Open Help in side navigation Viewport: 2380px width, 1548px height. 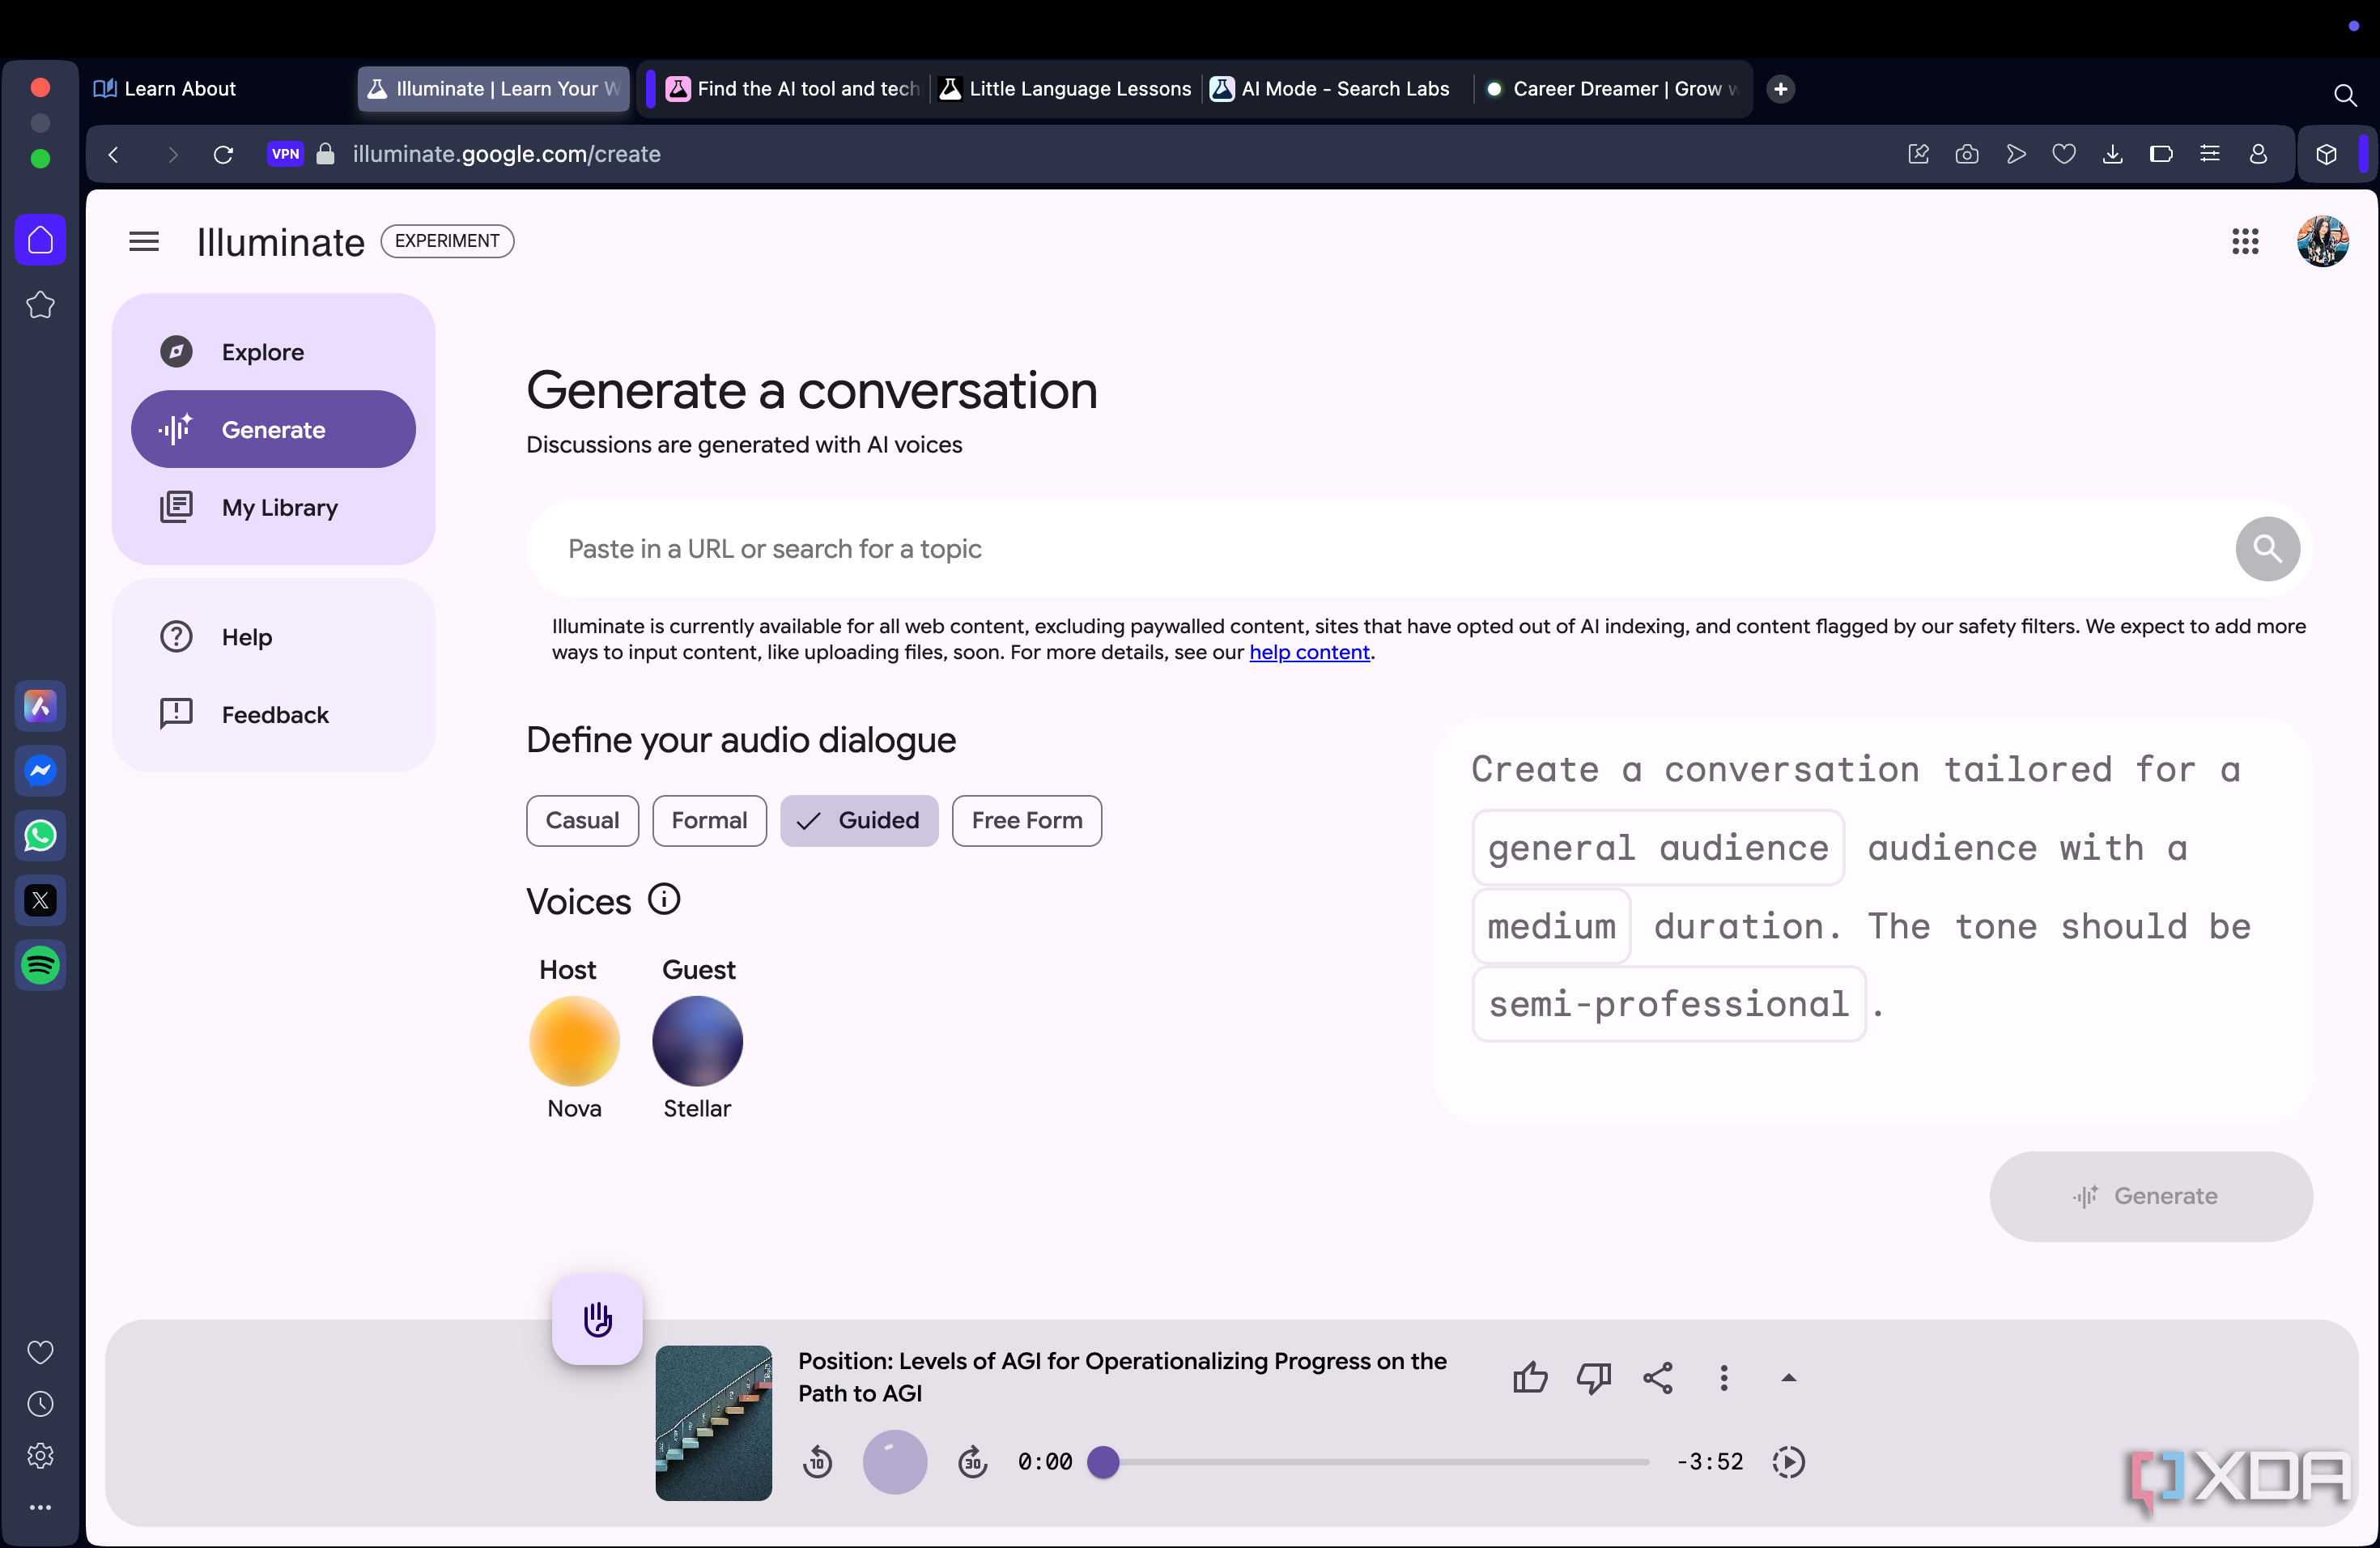[273, 637]
